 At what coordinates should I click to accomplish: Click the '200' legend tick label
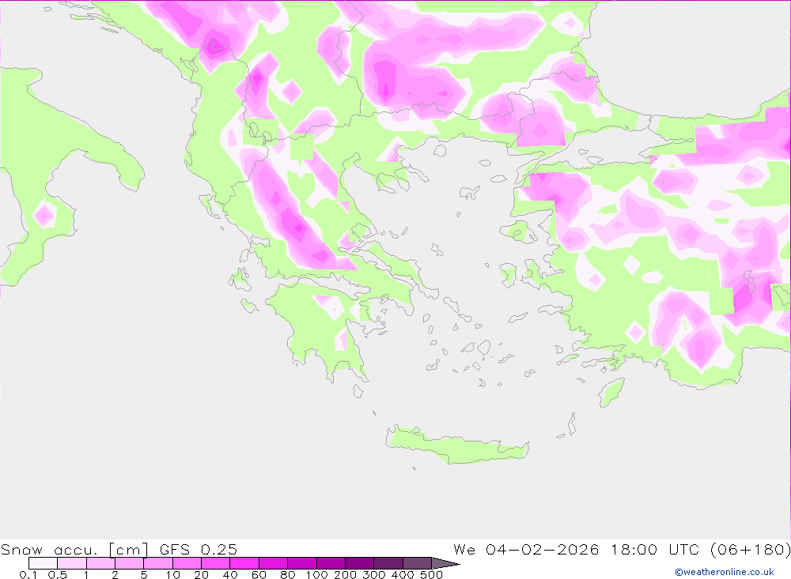(x=346, y=574)
